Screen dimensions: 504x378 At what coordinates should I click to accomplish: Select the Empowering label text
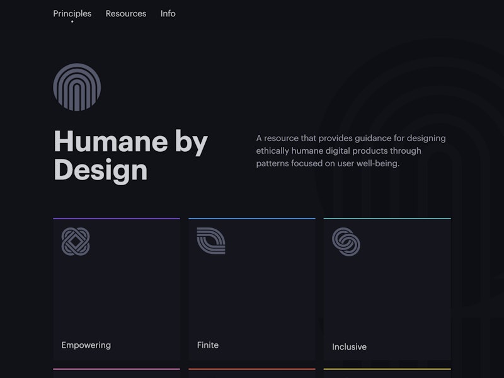click(85, 345)
